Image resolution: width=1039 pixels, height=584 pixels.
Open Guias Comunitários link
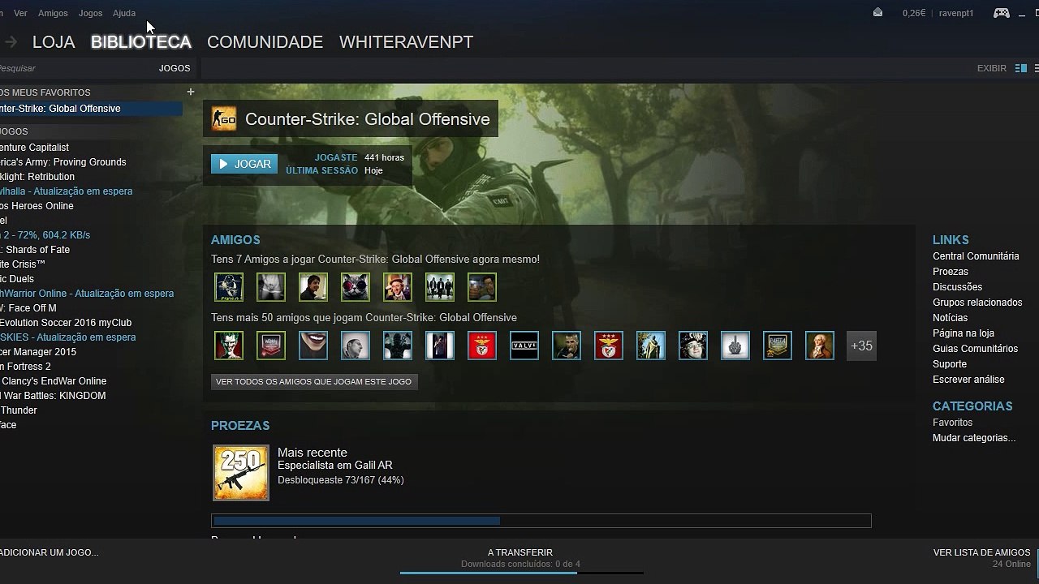(x=975, y=349)
